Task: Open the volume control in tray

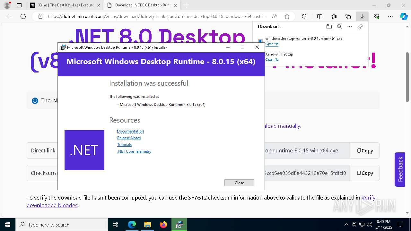Action: [369, 225]
